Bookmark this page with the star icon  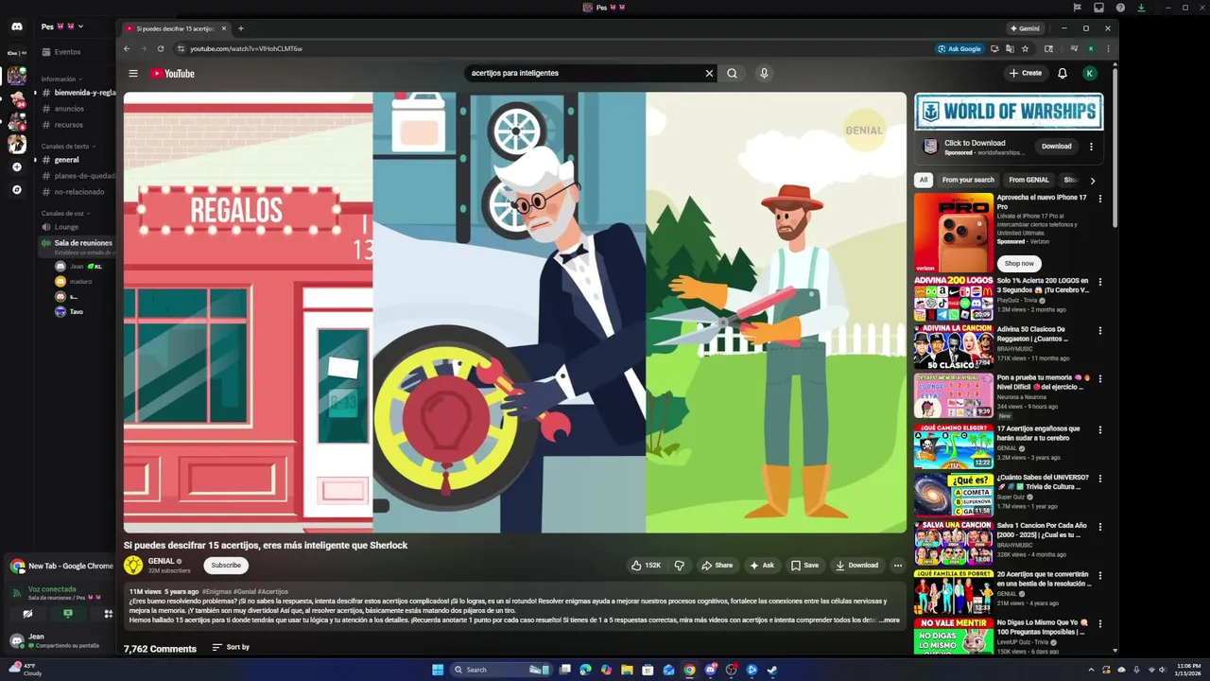click(1025, 48)
